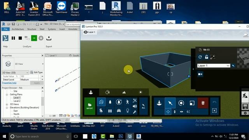Switch to the Systems ribbon tab
The width and height of the screenshot is (249, 140).
click(x=52, y=29)
